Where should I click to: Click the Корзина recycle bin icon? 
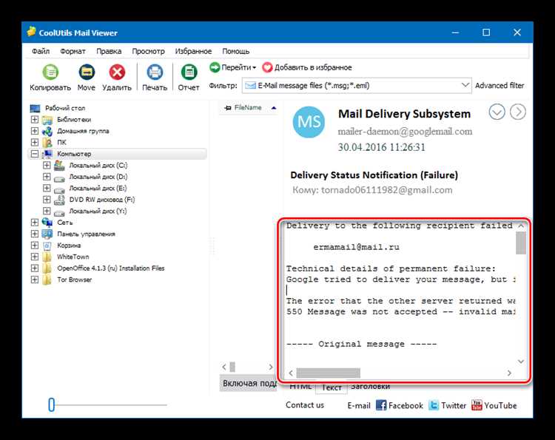47,246
